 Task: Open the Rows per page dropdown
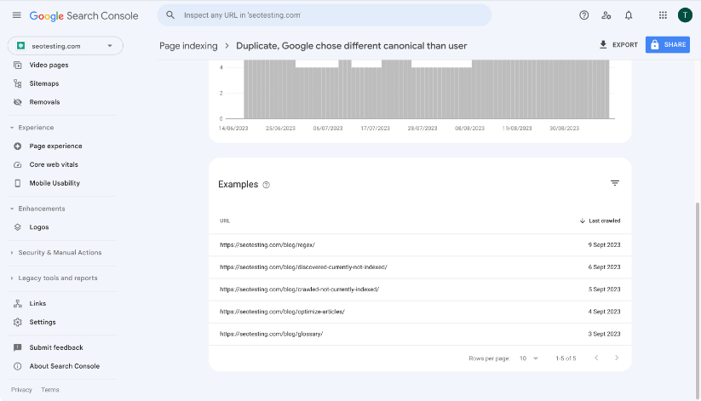tap(528, 358)
